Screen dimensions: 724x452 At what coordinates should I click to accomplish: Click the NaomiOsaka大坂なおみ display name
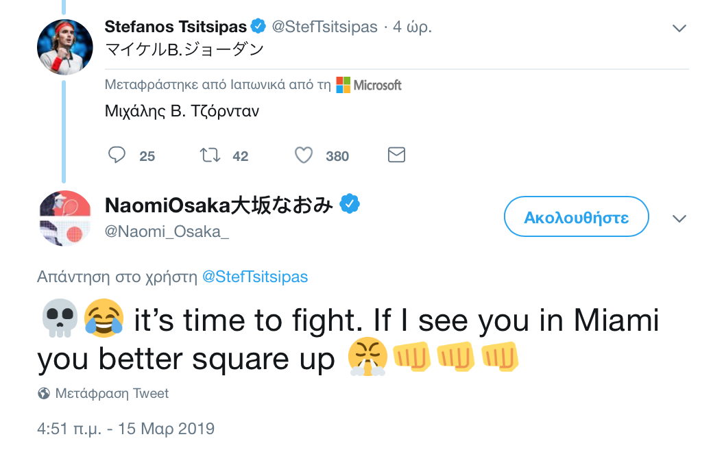pyautogui.click(x=219, y=204)
